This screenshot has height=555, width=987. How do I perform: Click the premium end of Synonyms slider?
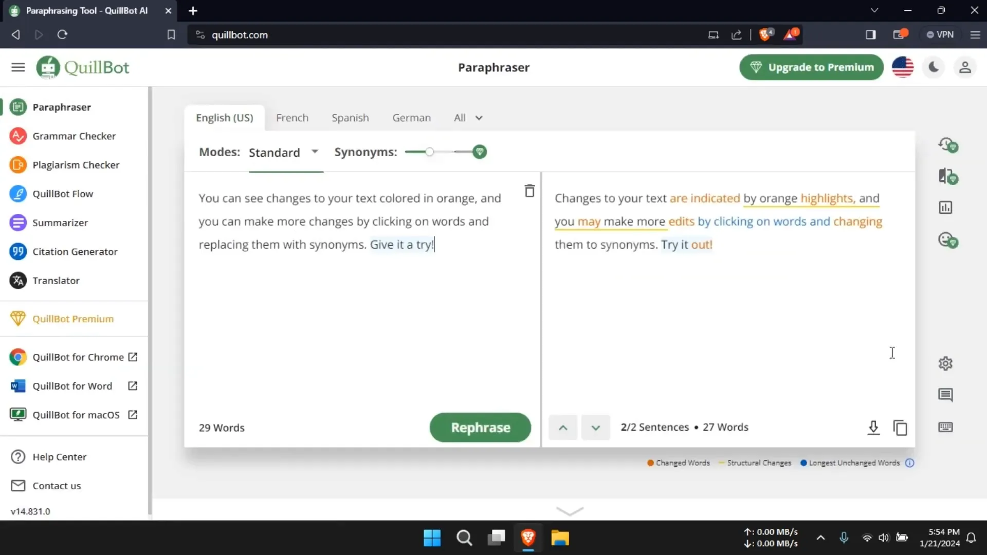pyautogui.click(x=480, y=152)
